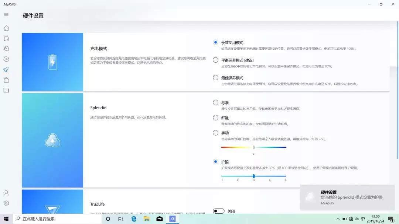The height and width of the screenshot is (224, 399).
Task: Open user account icon in sidebar
Action: [x=6, y=193]
